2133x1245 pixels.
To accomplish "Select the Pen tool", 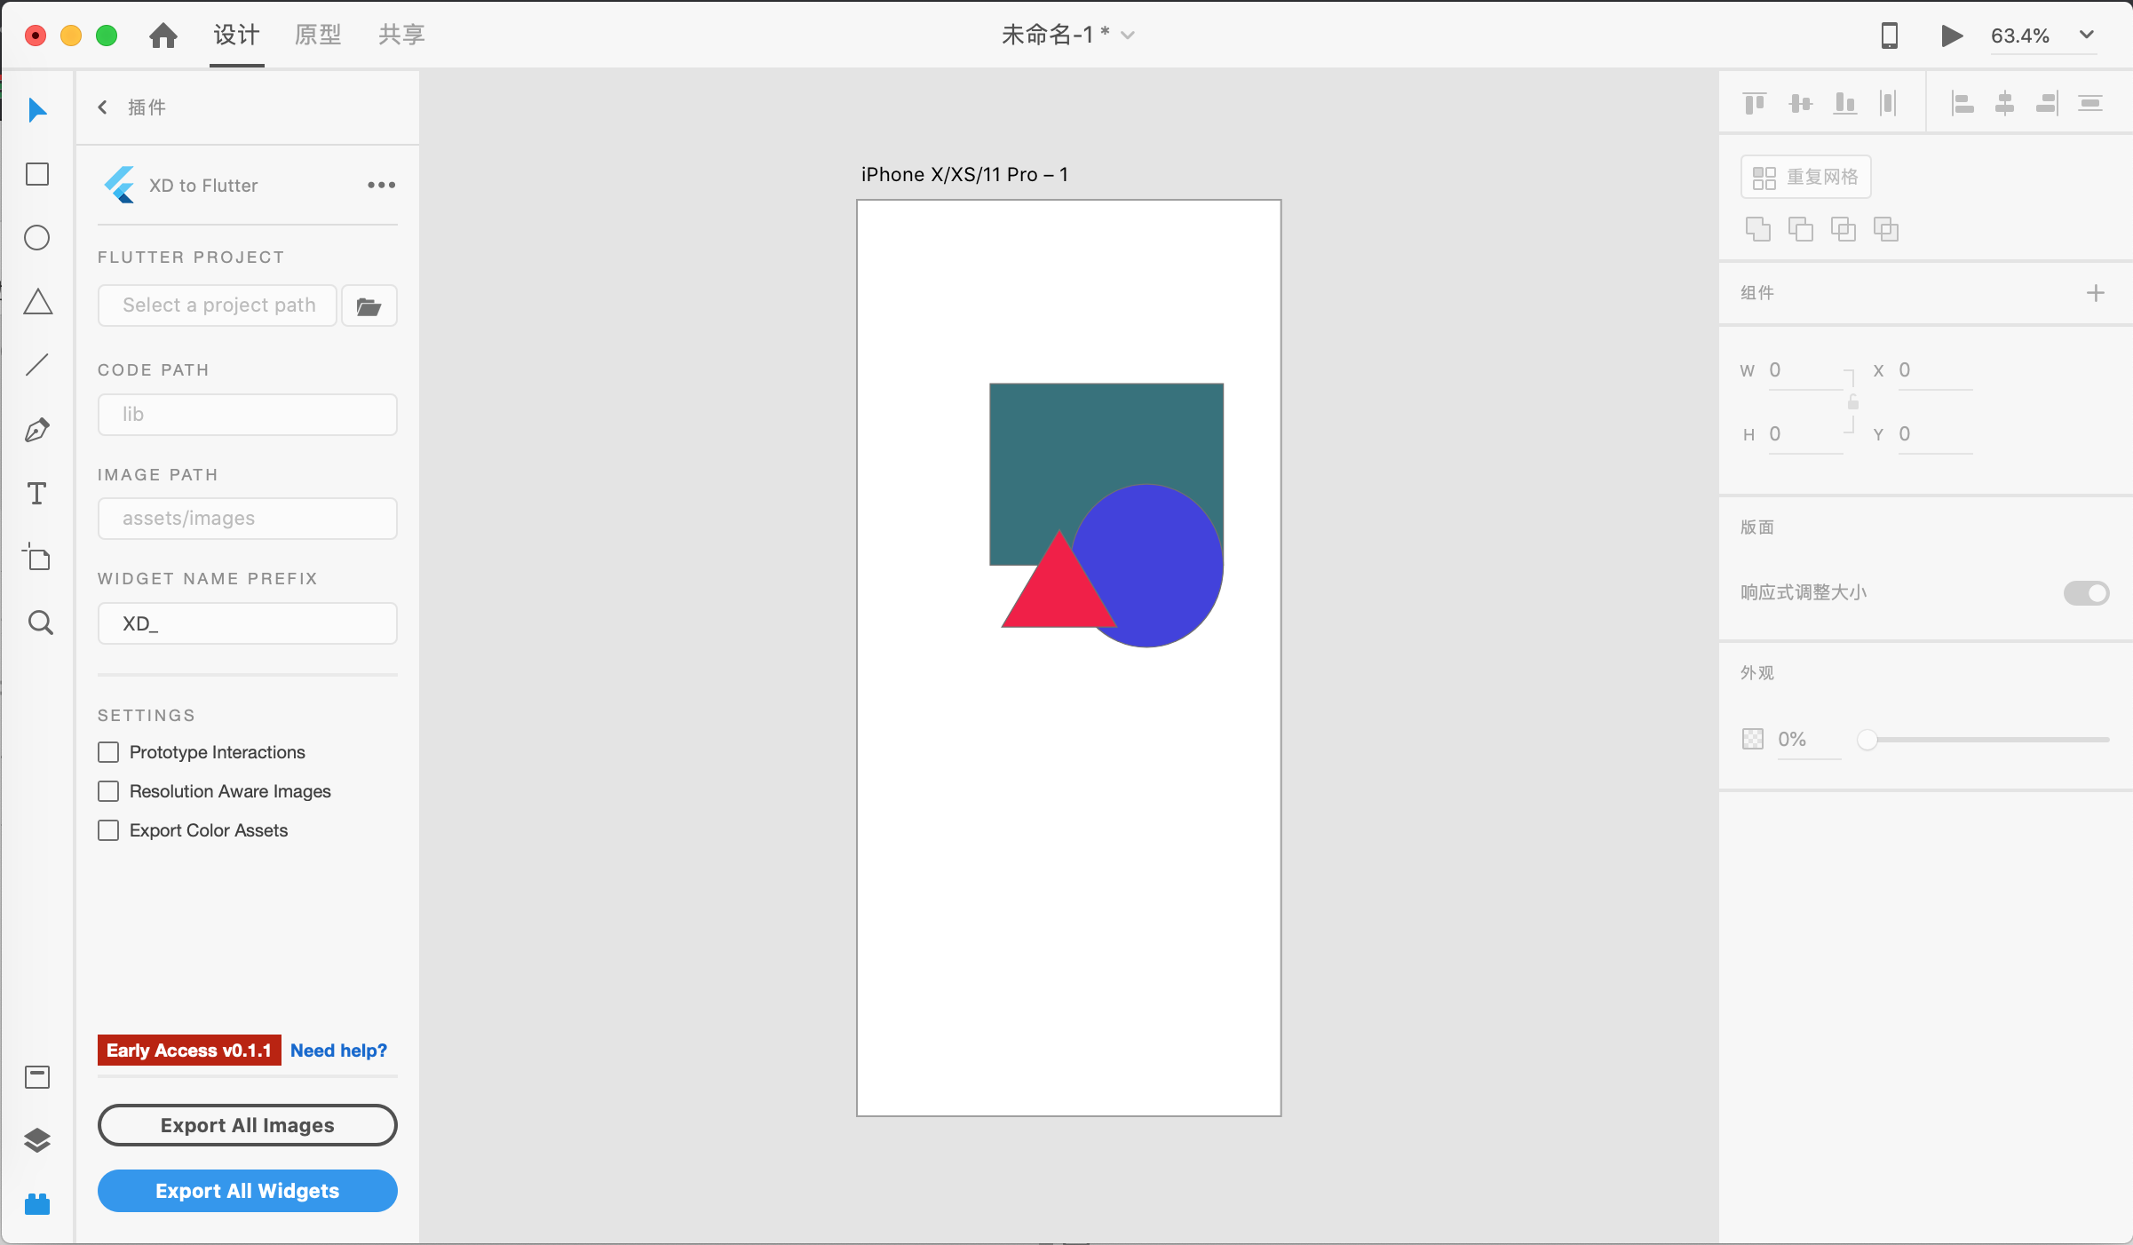I will coord(37,431).
